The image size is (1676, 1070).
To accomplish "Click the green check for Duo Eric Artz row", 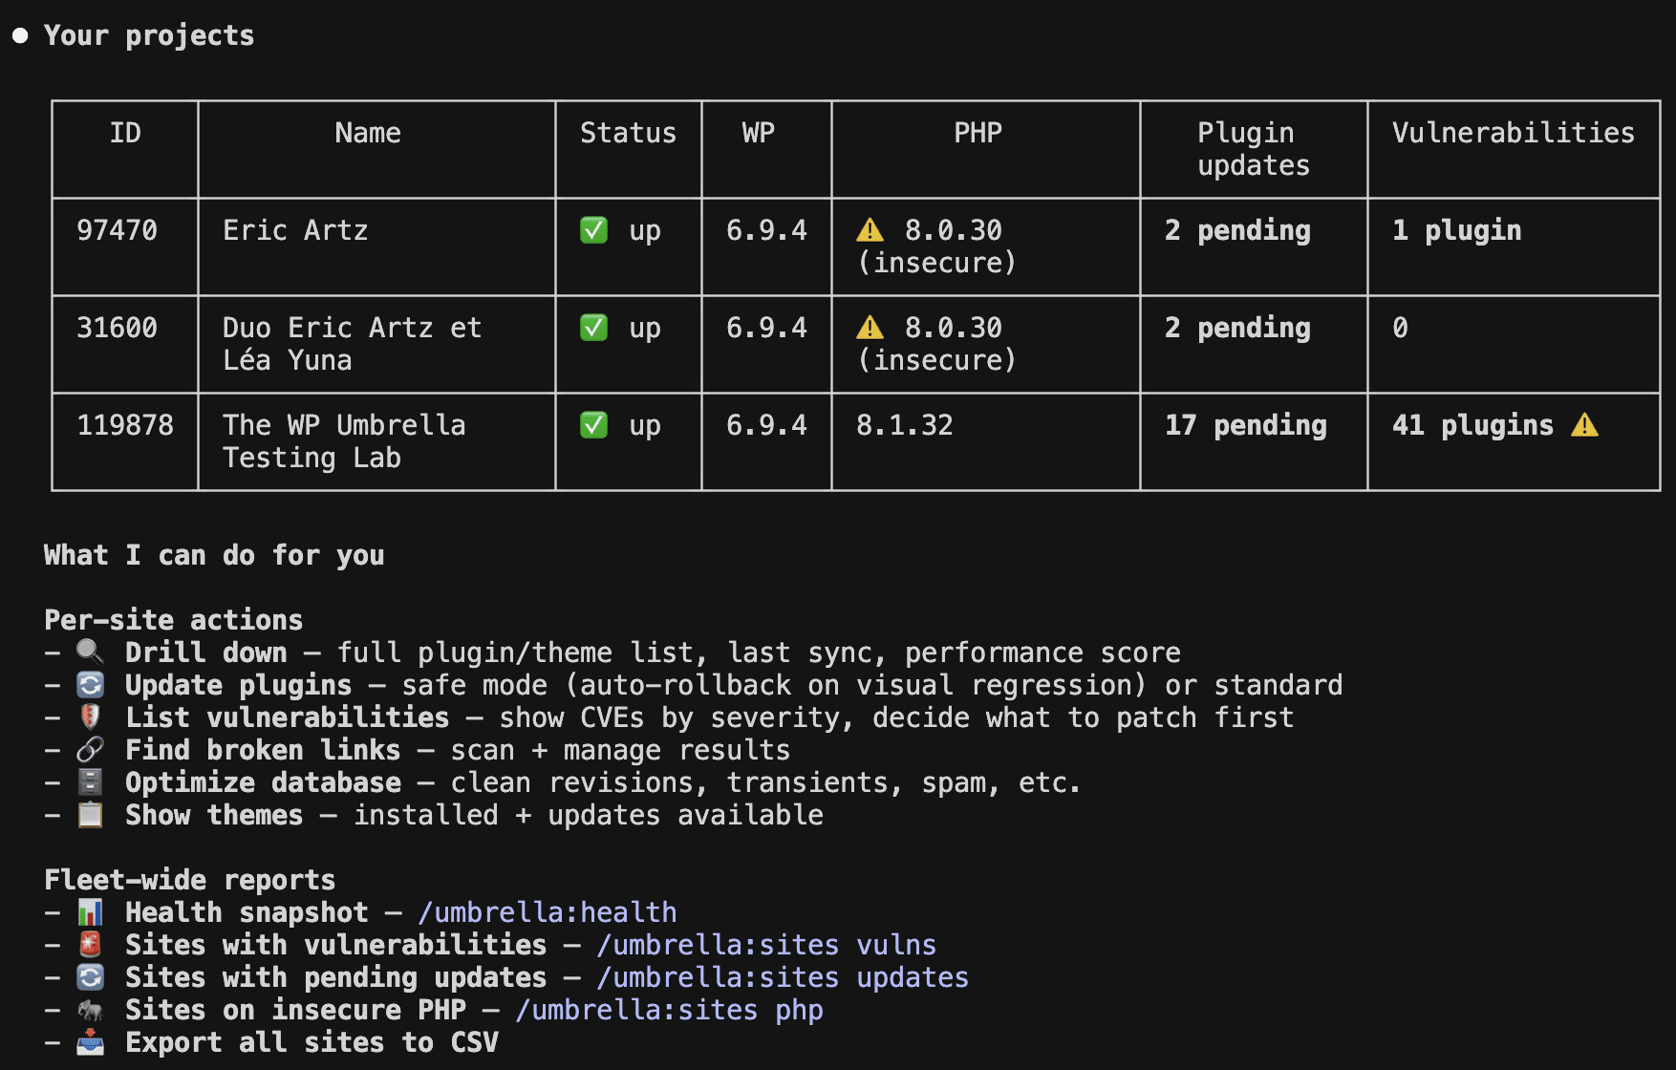I will 594,328.
